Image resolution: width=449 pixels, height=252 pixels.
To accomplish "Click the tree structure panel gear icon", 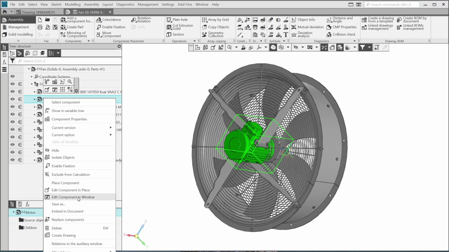I will pos(119,46).
